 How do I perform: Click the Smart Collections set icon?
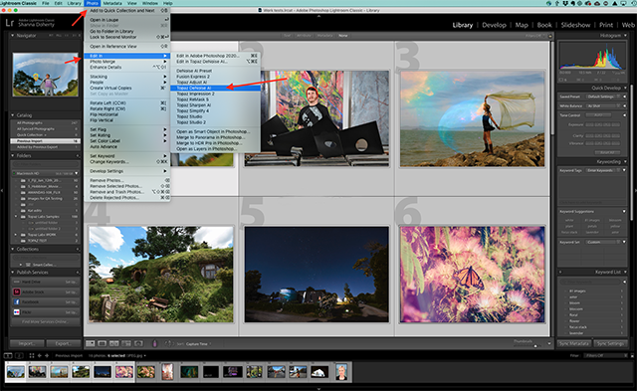[x=28, y=265]
